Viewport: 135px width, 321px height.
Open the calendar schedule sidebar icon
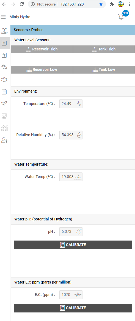4,91
